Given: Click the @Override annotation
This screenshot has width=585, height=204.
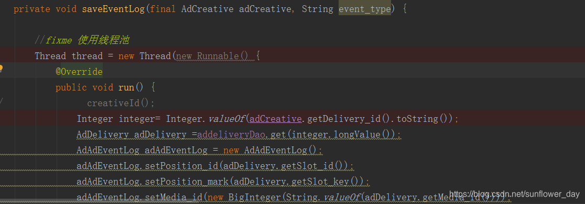Looking at the screenshot, I should click(x=79, y=72).
